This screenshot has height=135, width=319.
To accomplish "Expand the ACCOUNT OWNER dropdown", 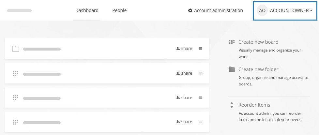I will pyautogui.click(x=291, y=10).
